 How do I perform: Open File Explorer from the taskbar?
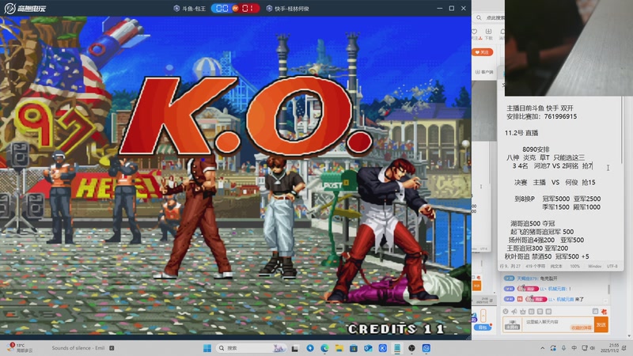(339, 348)
